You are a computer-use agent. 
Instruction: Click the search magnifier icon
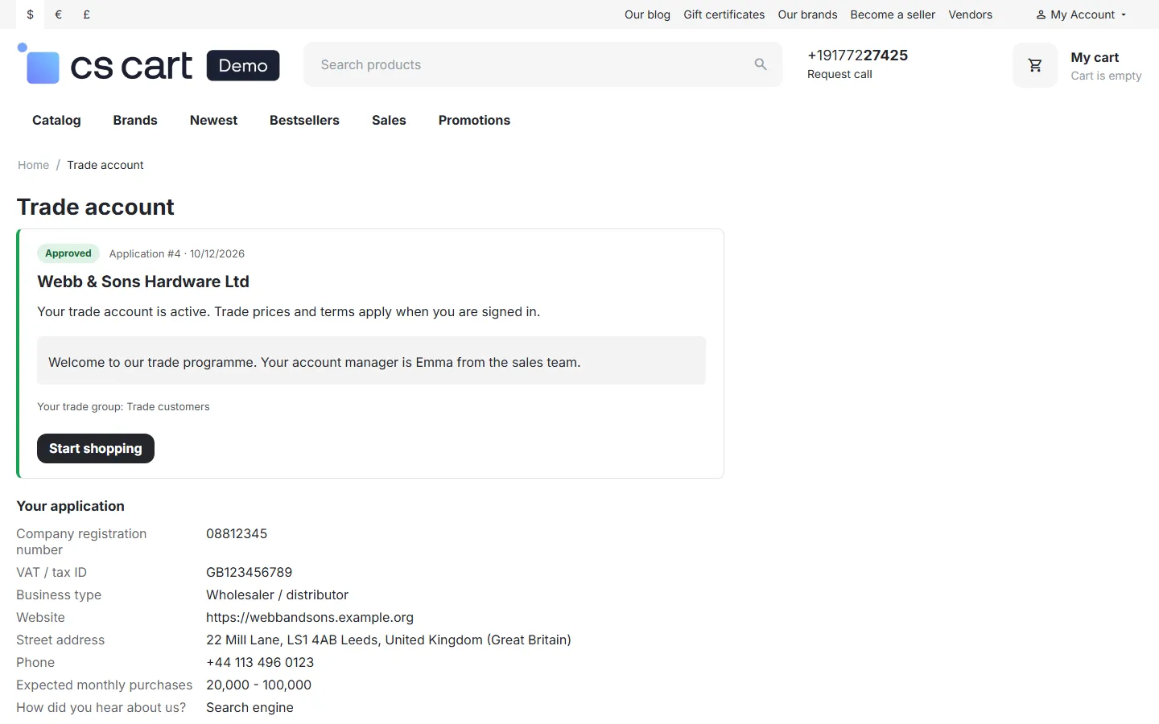pos(761,64)
